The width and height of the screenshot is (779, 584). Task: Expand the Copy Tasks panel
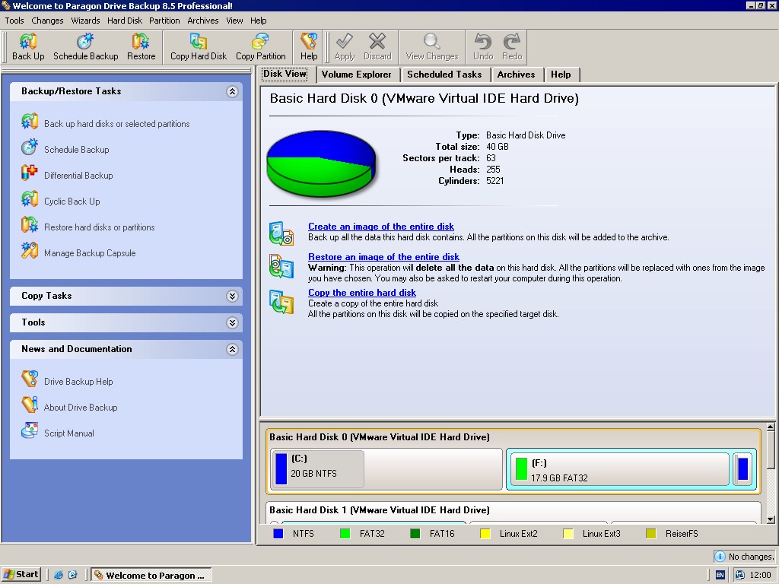click(x=232, y=296)
